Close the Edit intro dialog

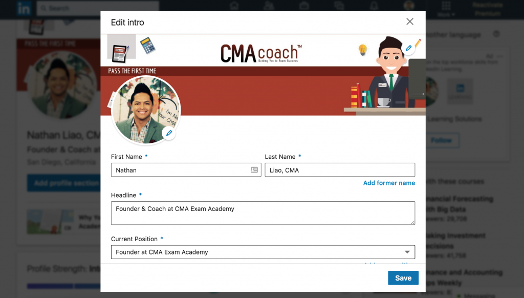pyautogui.click(x=410, y=22)
